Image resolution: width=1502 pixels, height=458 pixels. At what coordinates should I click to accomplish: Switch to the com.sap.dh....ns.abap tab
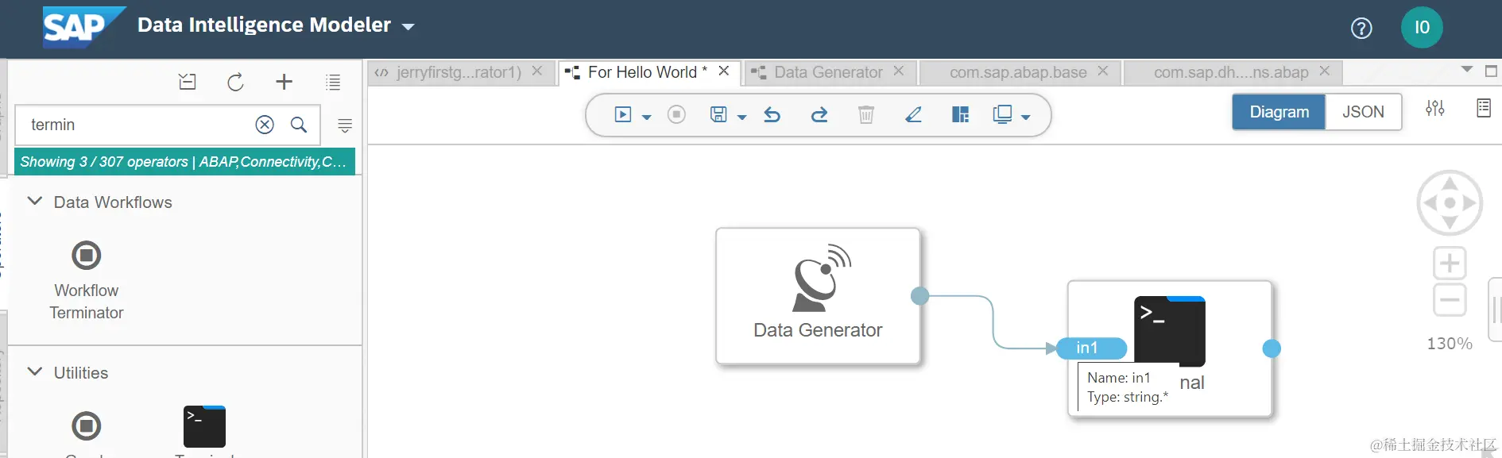click(x=1231, y=72)
